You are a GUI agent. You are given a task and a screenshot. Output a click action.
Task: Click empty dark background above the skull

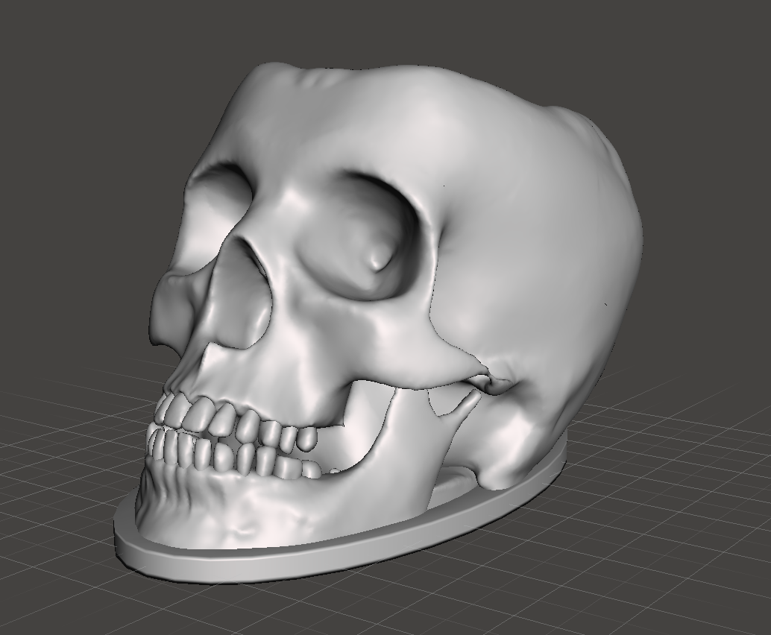[373, 30]
